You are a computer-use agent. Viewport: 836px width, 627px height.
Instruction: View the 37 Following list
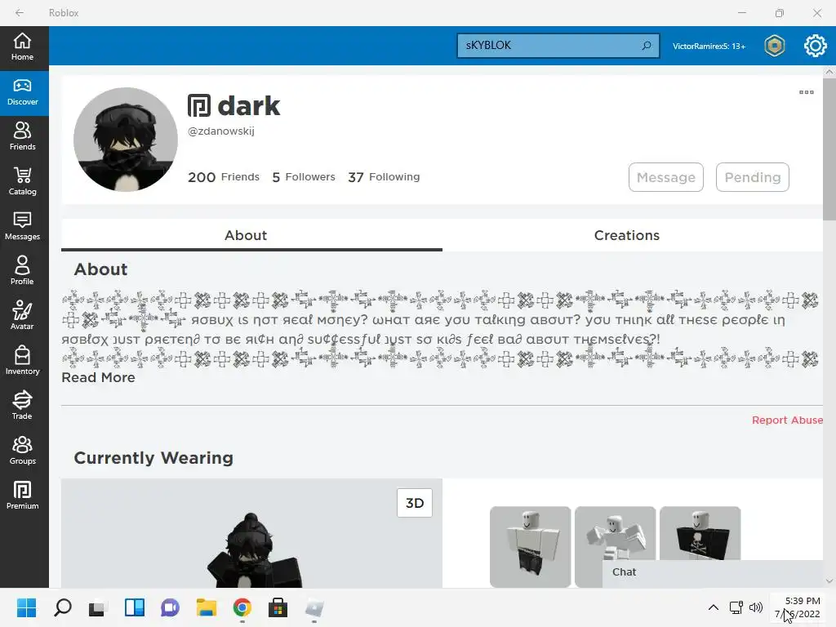coord(384,177)
